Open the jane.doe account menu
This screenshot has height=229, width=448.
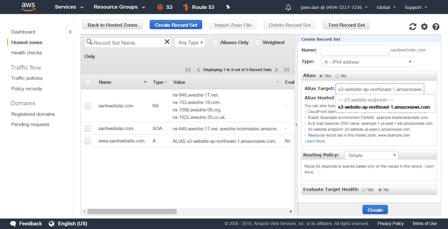(334, 7)
